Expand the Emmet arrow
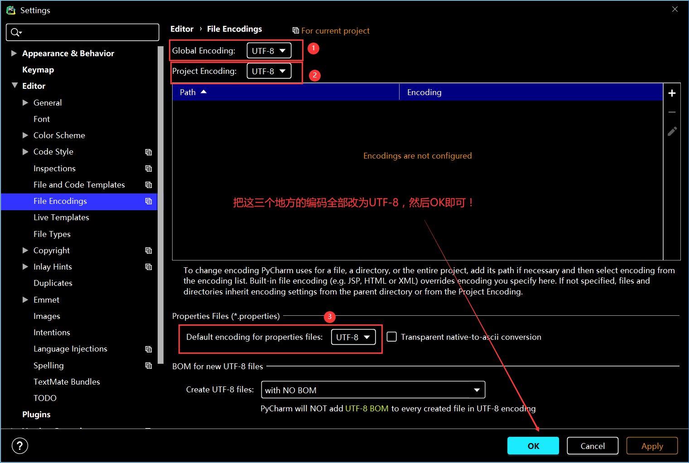 click(x=25, y=299)
